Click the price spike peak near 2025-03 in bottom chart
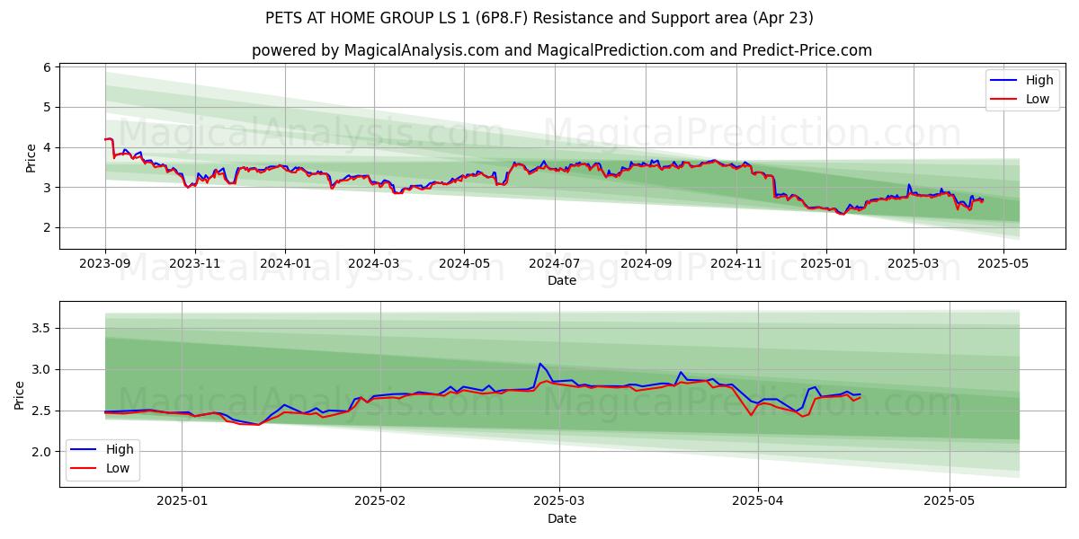The height and width of the screenshot is (539, 1079). [x=539, y=364]
